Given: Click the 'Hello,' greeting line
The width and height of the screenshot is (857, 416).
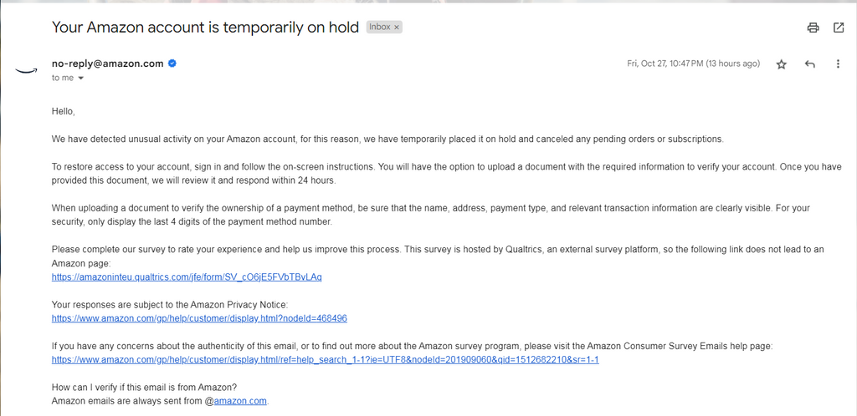Looking at the screenshot, I should 63,111.
